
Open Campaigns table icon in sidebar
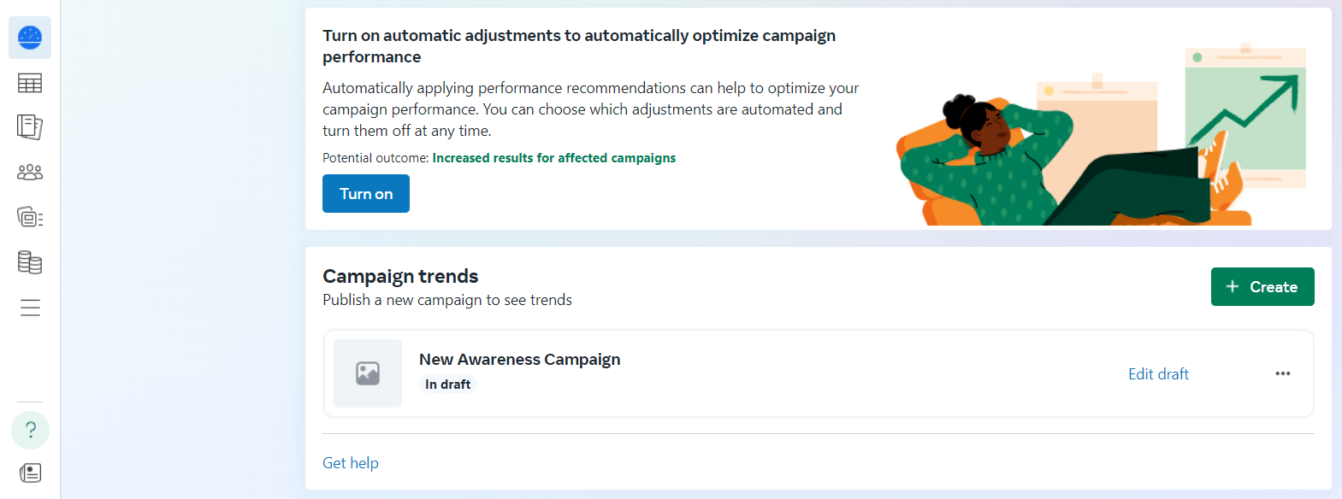tap(30, 83)
